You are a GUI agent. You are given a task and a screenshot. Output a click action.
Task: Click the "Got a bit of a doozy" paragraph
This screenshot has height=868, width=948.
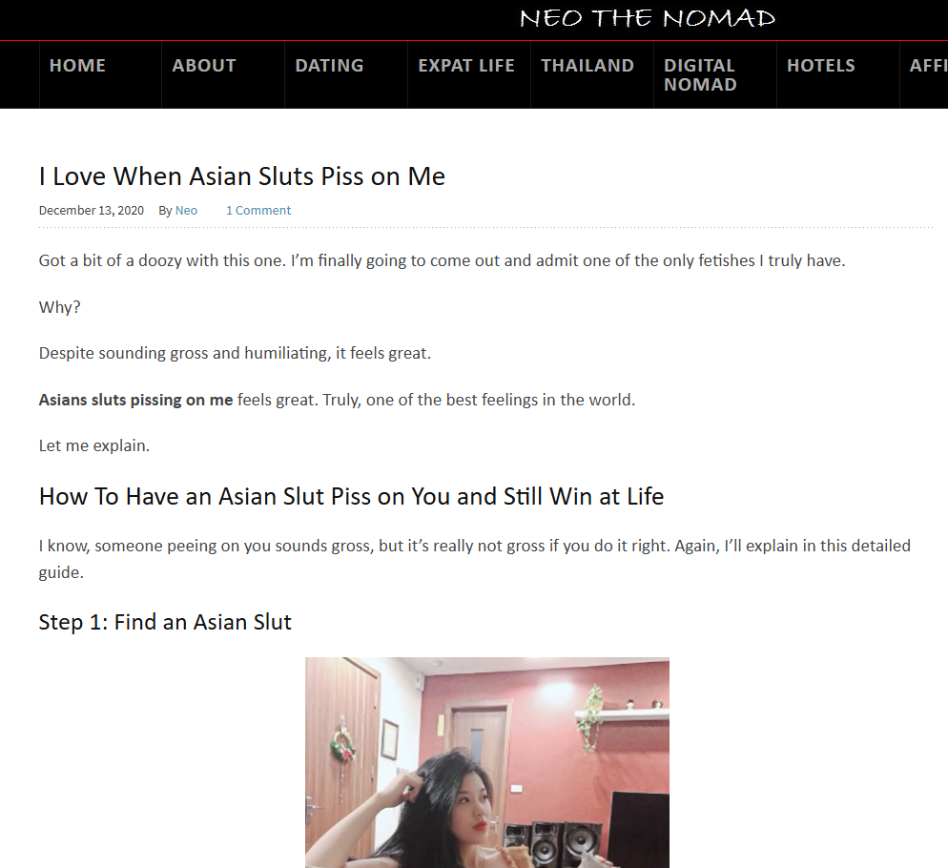pos(442,260)
